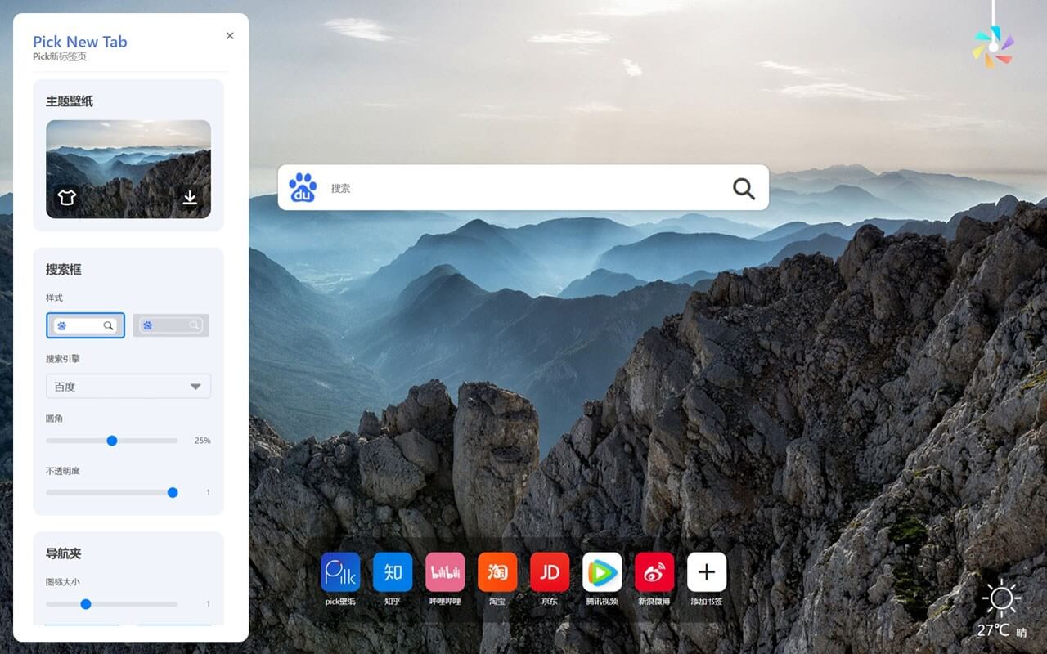Click the 不透明度 opacity slider handle

pos(173,493)
